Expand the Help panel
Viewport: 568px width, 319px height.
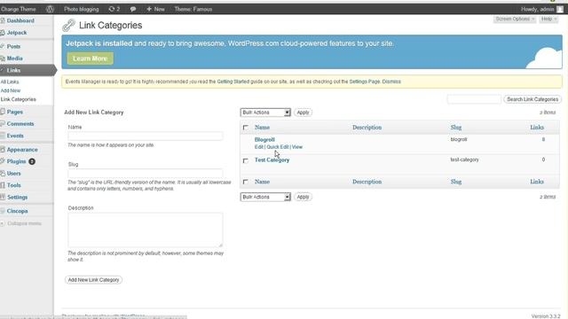[548, 19]
